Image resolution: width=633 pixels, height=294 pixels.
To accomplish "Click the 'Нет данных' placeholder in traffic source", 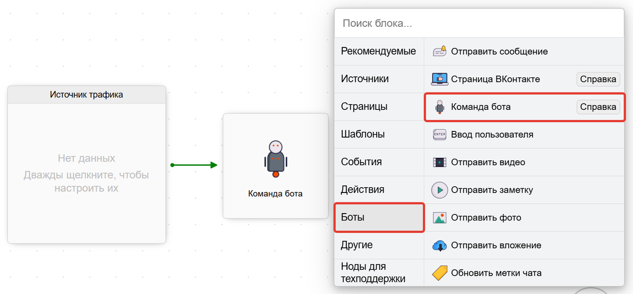I will click(x=87, y=158).
